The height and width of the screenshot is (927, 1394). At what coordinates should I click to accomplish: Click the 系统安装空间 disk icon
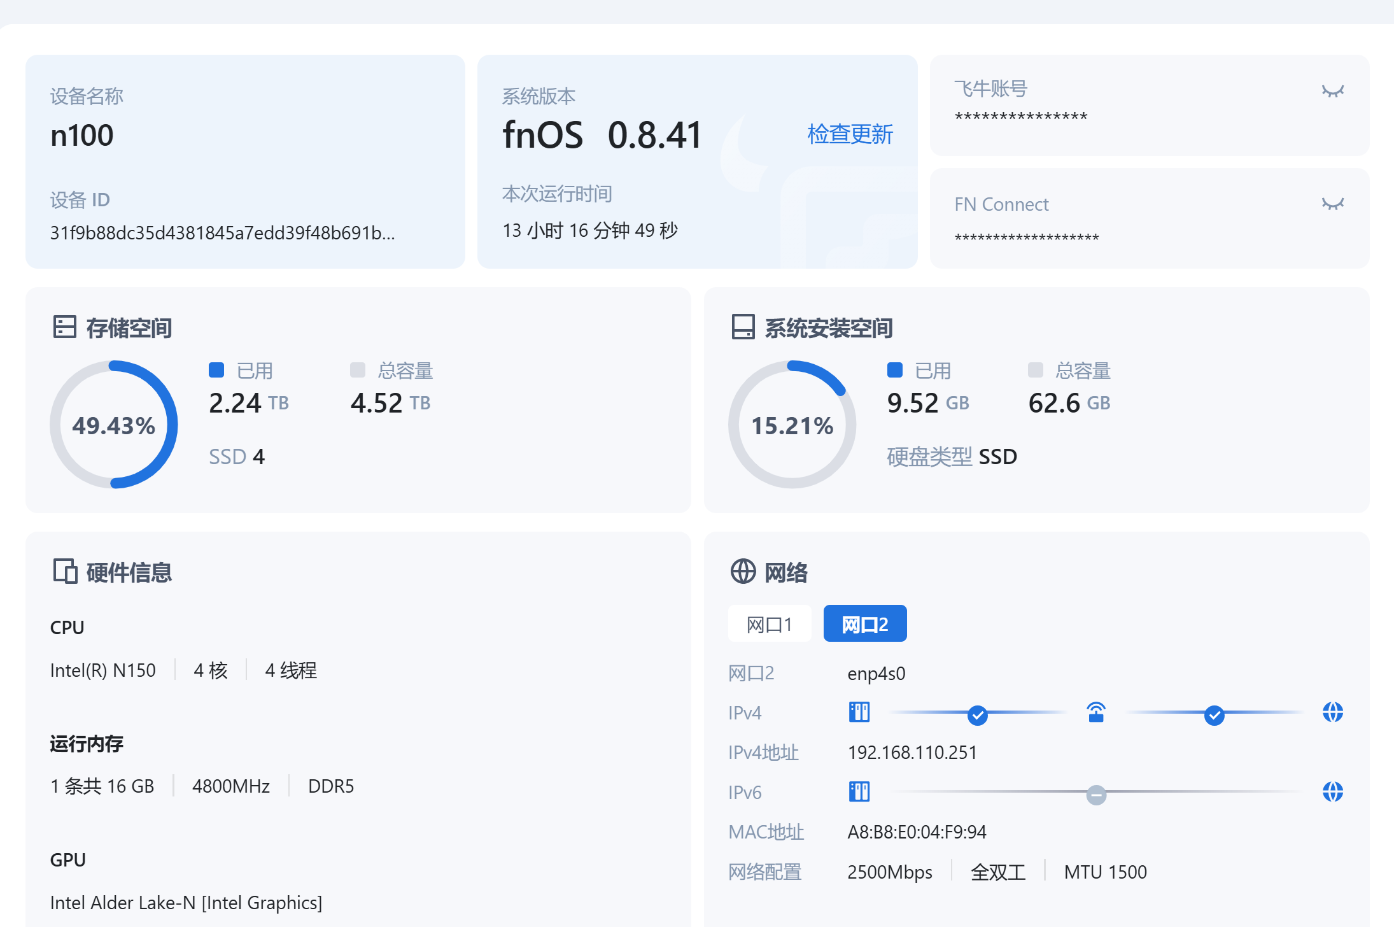(743, 327)
